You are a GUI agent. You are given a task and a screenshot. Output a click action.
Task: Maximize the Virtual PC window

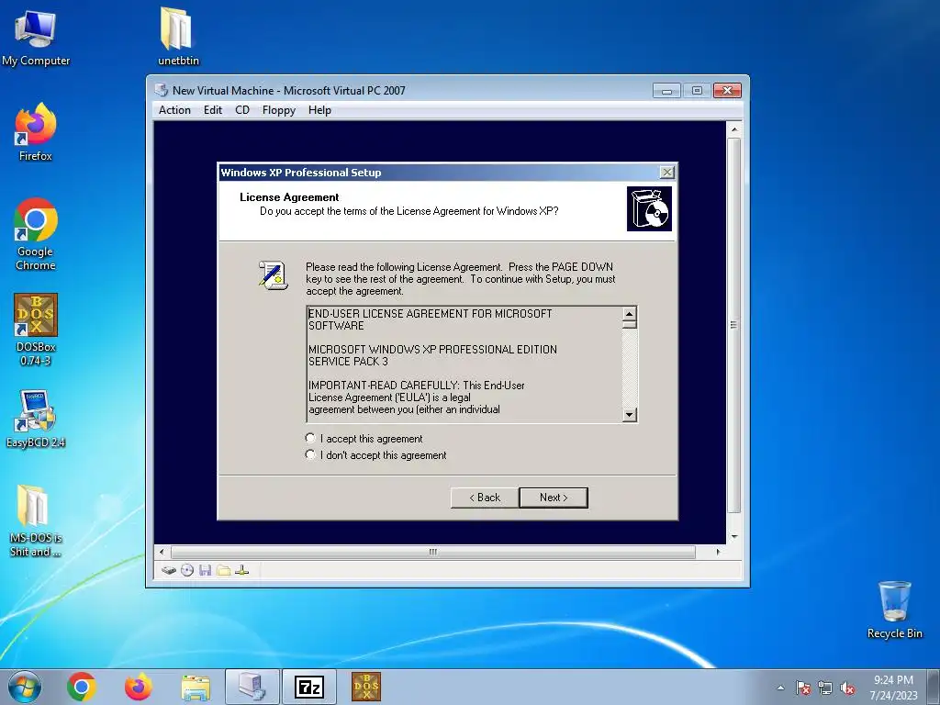[697, 91]
